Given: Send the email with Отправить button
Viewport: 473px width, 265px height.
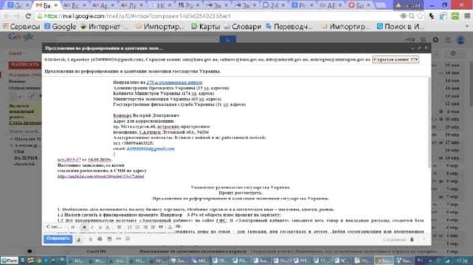Looking at the screenshot, I should coord(58,239).
